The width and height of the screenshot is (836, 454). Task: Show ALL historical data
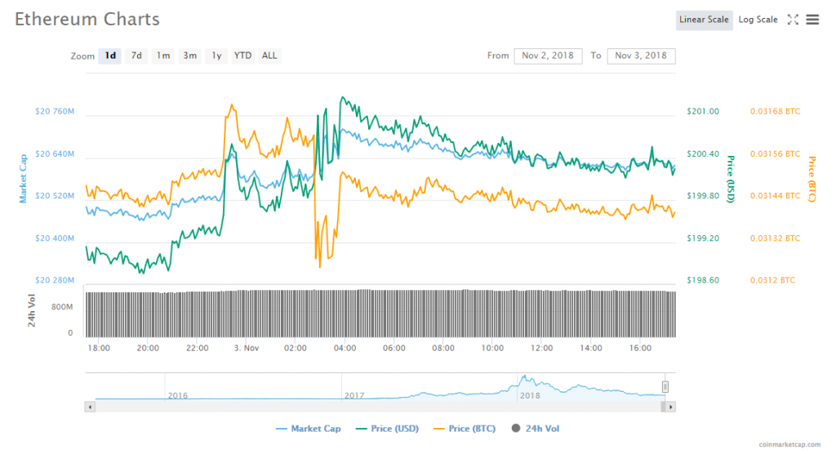pos(269,56)
